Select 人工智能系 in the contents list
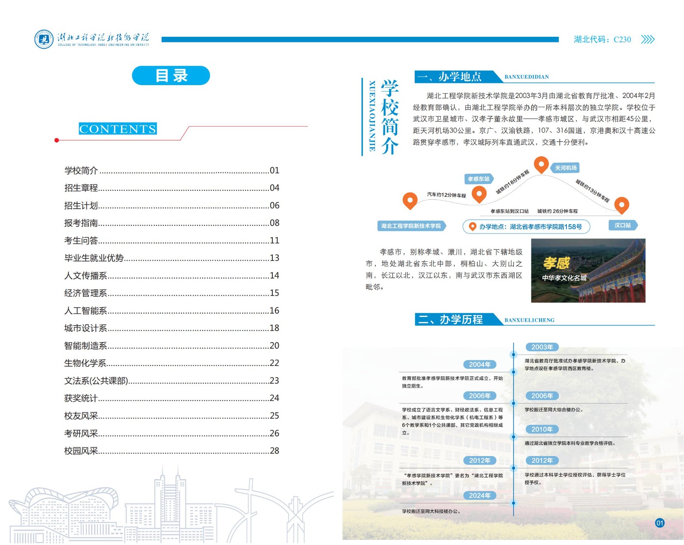684x545 pixels. pyautogui.click(x=171, y=311)
